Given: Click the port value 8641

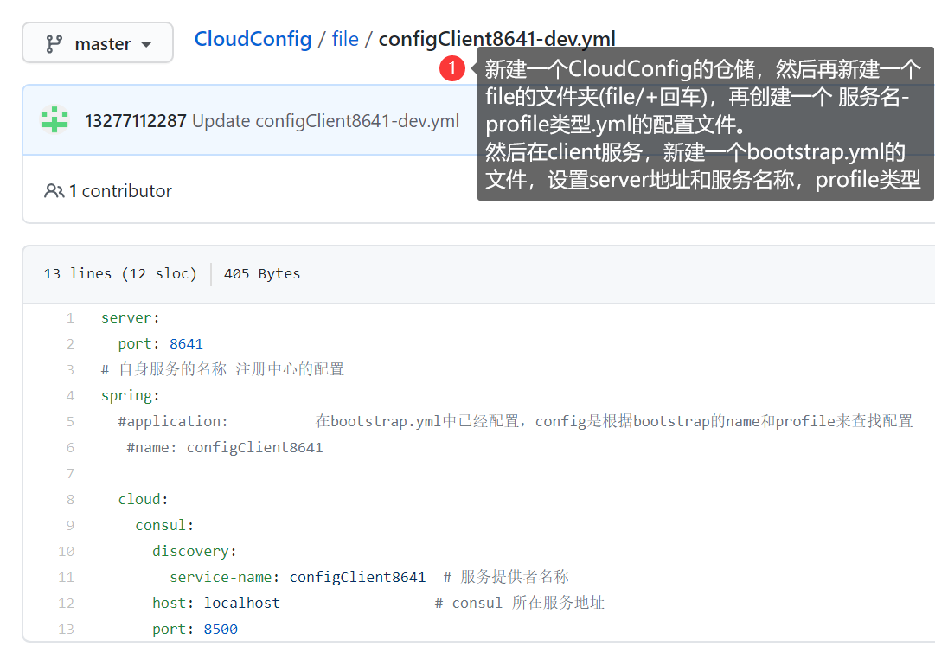Looking at the screenshot, I should point(186,344).
